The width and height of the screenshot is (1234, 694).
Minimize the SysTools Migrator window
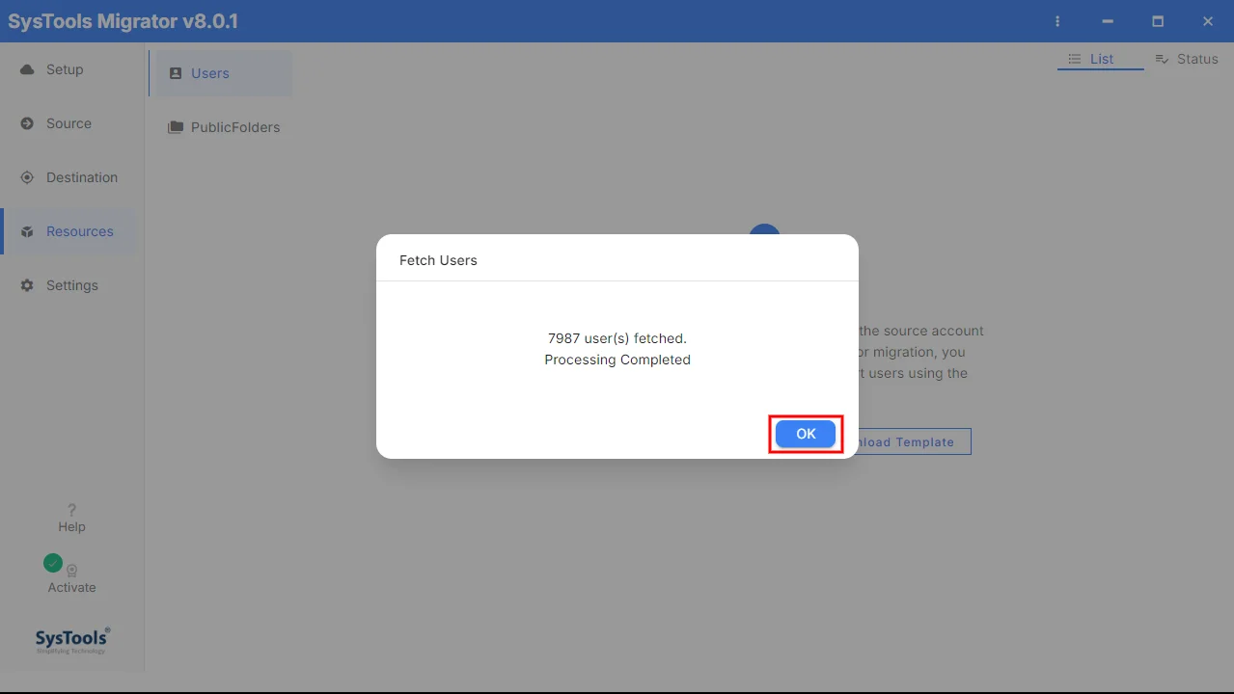click(1108, 21)
